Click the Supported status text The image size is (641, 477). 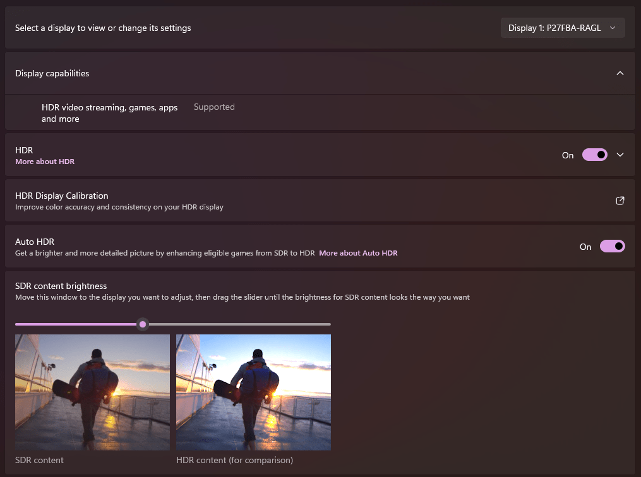pyautogui.click(x=214, y=107)
